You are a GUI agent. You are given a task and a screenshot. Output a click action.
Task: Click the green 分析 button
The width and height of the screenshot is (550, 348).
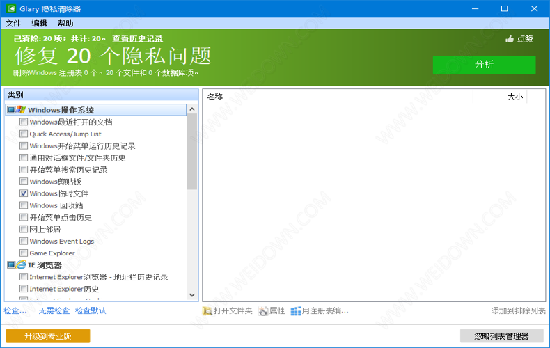click(x=484, y=65)
